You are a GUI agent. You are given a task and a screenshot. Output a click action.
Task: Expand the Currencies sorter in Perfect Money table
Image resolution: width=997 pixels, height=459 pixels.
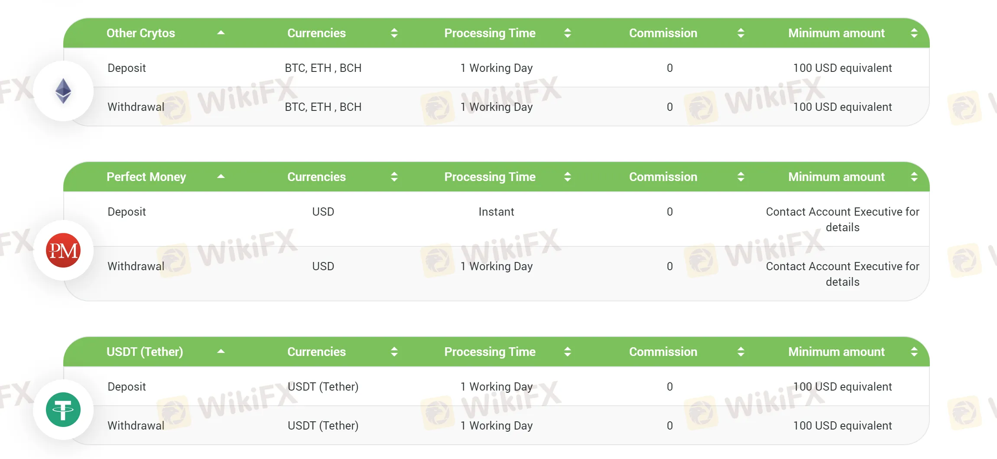pos(394,177)
